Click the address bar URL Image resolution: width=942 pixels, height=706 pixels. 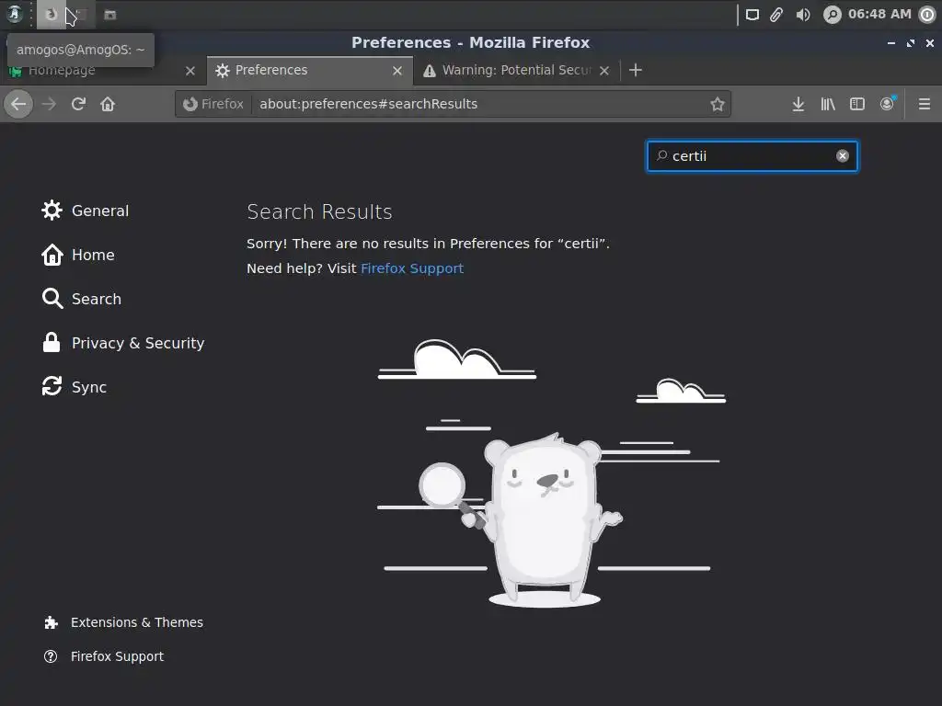pyautogui.click(x=368, y=104)
